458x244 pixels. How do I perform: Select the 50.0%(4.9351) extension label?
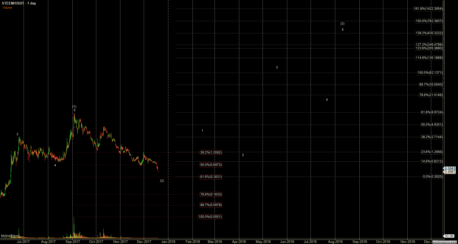(x=432, y=125)
